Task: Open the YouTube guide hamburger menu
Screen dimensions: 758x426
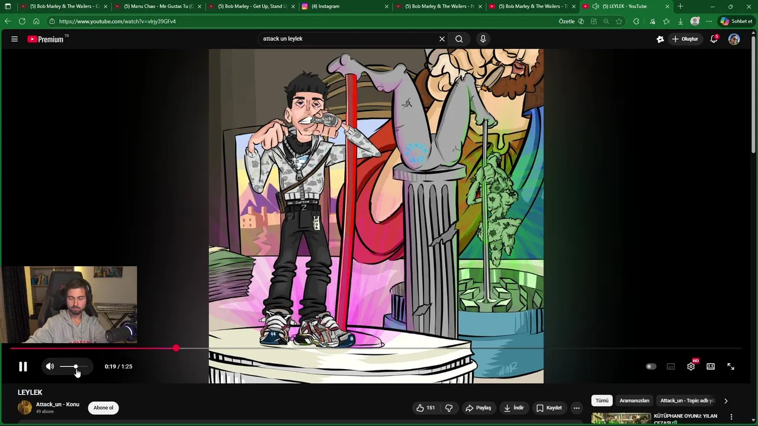Action: pyautogui.click(x=14, y=39)
